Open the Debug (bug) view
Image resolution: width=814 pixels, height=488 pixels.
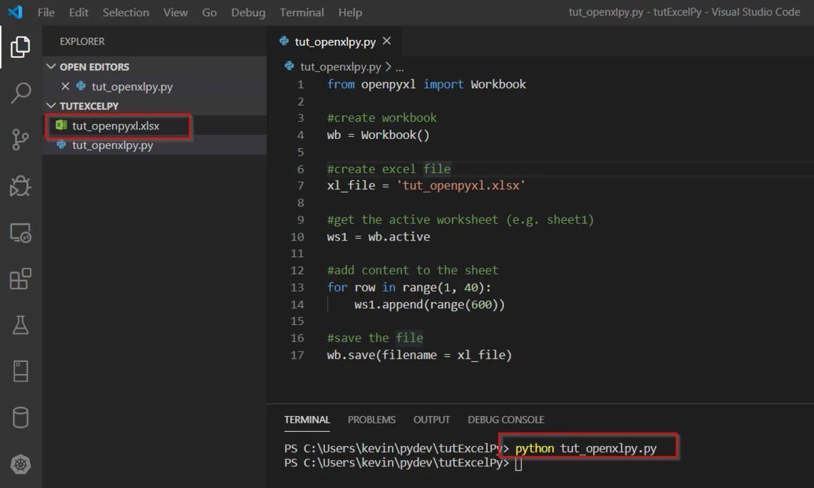coord(20,186)
